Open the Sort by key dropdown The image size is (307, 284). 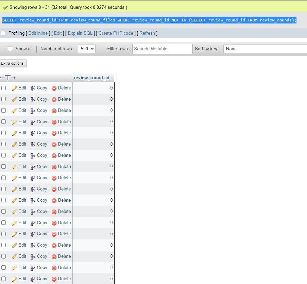265,49
